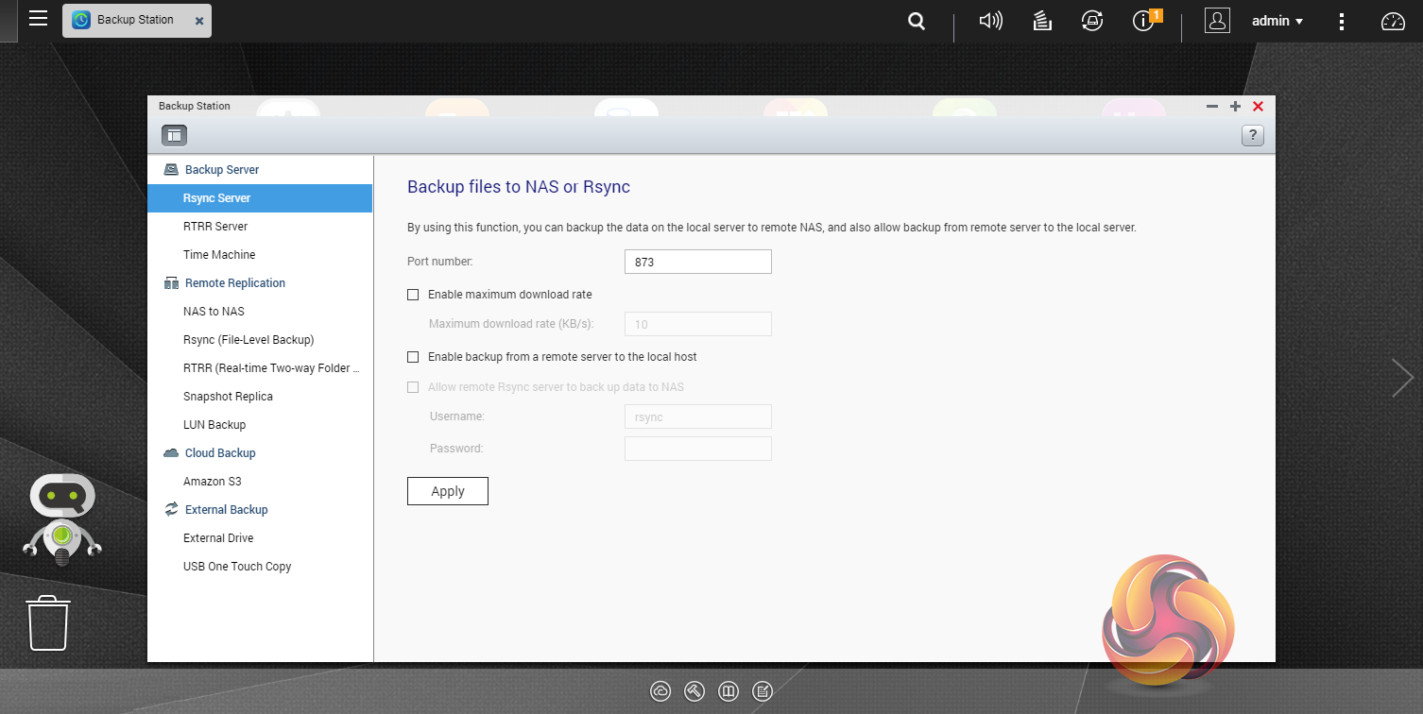Open the volume control icon
Image resolution: width=1423 pixels, height=714 pixels.
pyautogui.click(x=990, y=21)
